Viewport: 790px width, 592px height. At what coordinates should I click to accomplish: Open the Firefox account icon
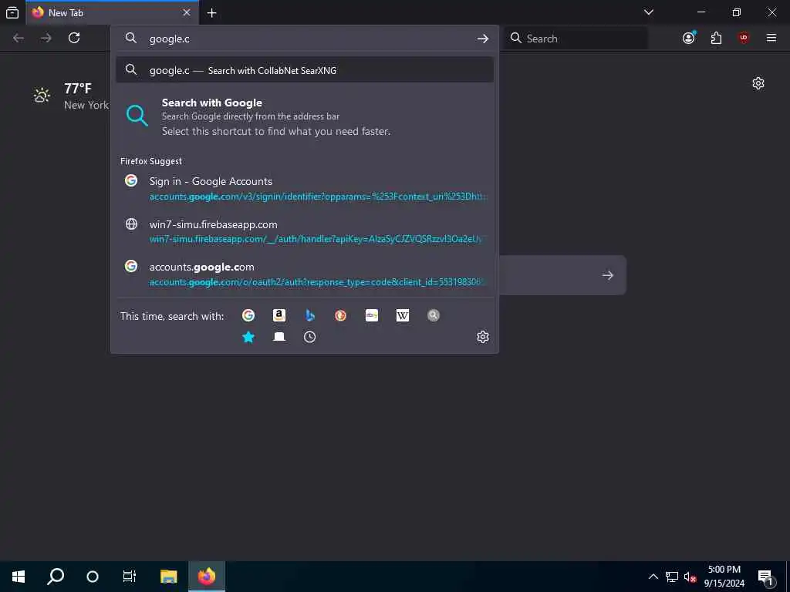pos(689,38)
